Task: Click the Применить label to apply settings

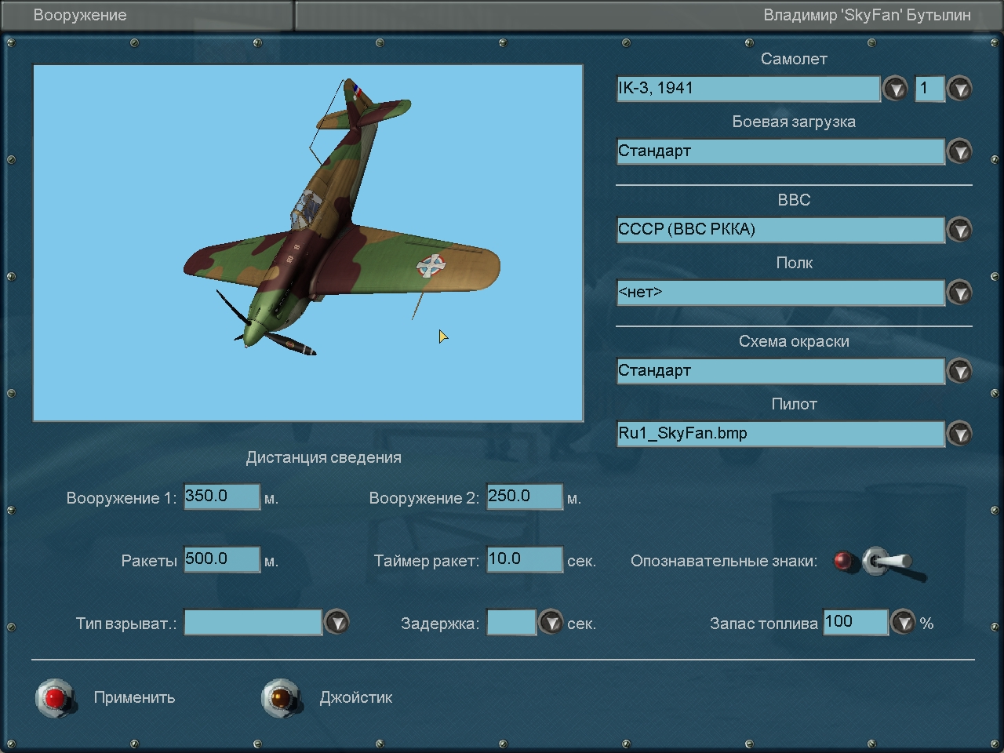Action: (x=134, y=697)
